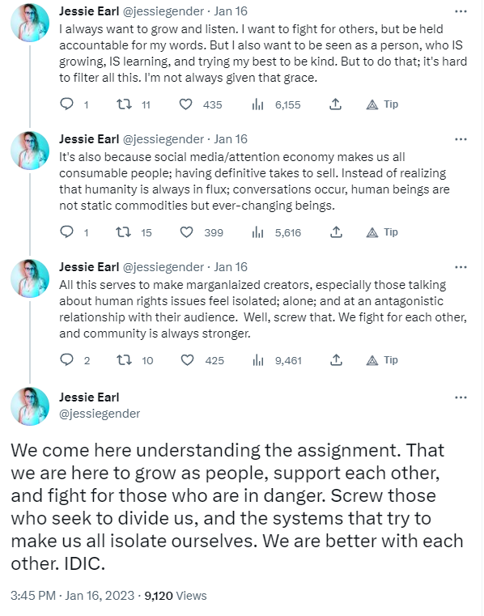484x616 pixels.
Task: Open the 9,120 Views count
Action: click(176, 596)
